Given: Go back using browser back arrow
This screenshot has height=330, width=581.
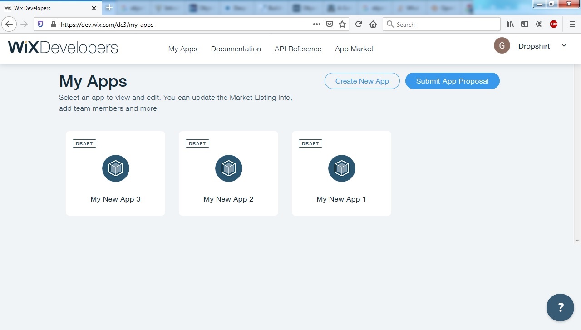Looking at the screenshot, I should (9, 25).
